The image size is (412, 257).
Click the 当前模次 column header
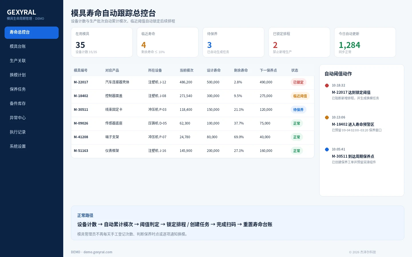(x=187, y=70)
